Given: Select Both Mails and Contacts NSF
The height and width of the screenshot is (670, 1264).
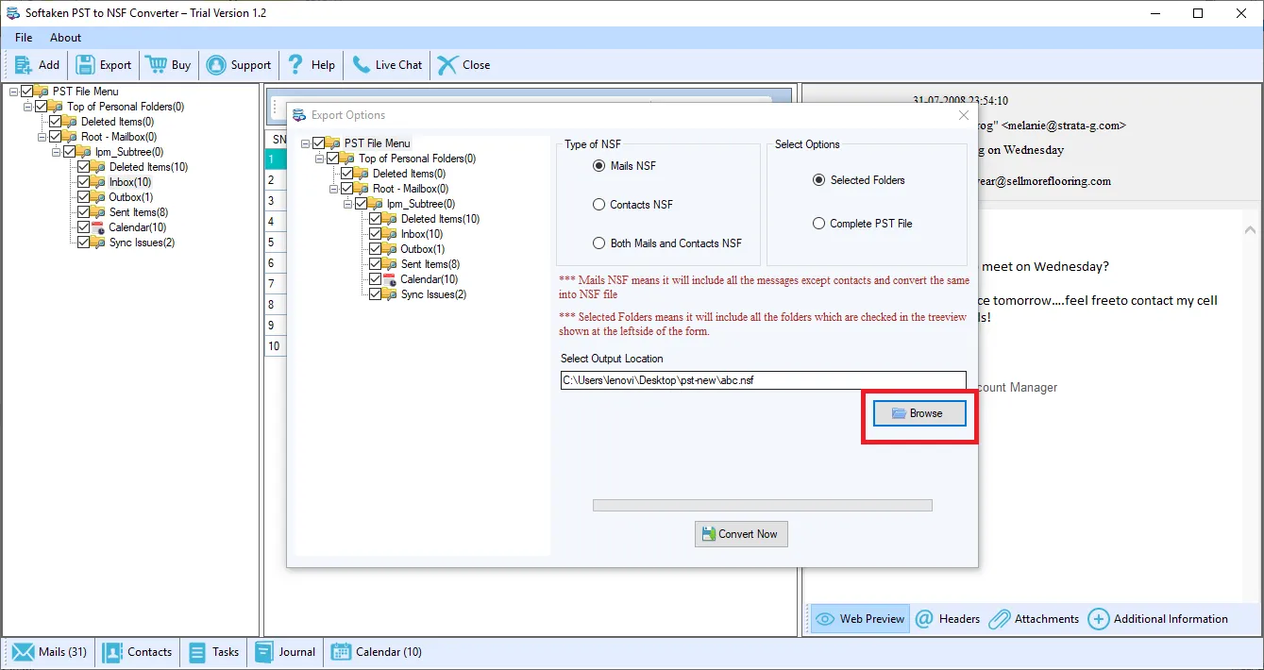Looking at the screenshot, I should [598, 243].
